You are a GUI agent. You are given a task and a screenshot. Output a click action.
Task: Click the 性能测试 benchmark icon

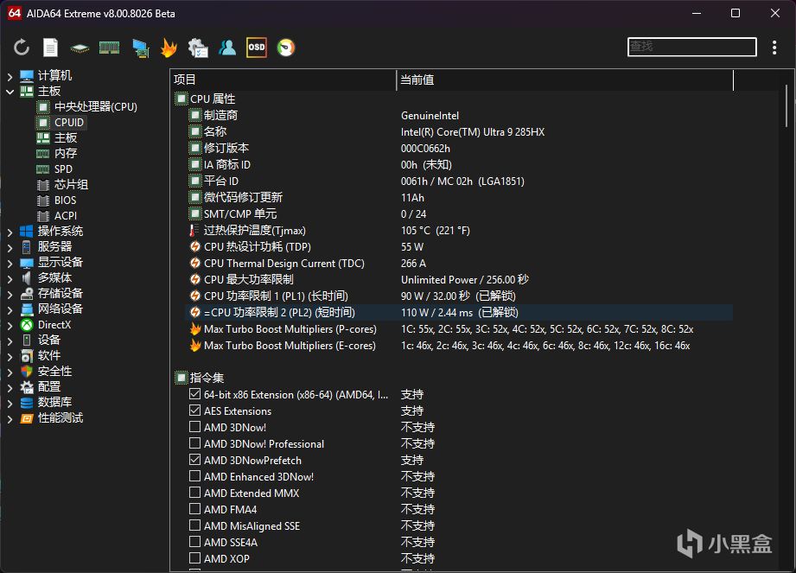point(27,418)
